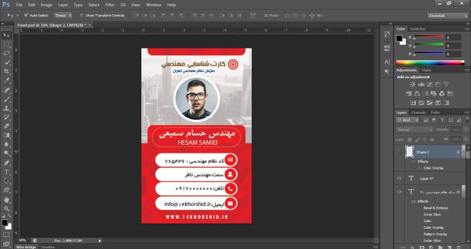Add a Brightness/Contrast adjustment

[412, 84]
